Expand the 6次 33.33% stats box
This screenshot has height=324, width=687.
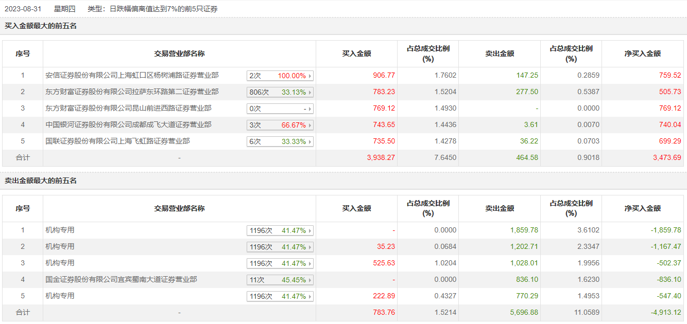click(x=280, y=142)
